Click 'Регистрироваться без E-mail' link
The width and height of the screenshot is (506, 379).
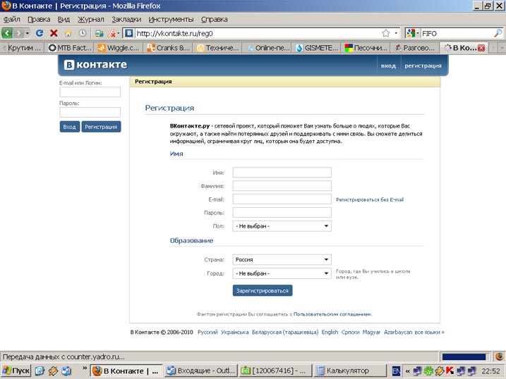[370, 200]
